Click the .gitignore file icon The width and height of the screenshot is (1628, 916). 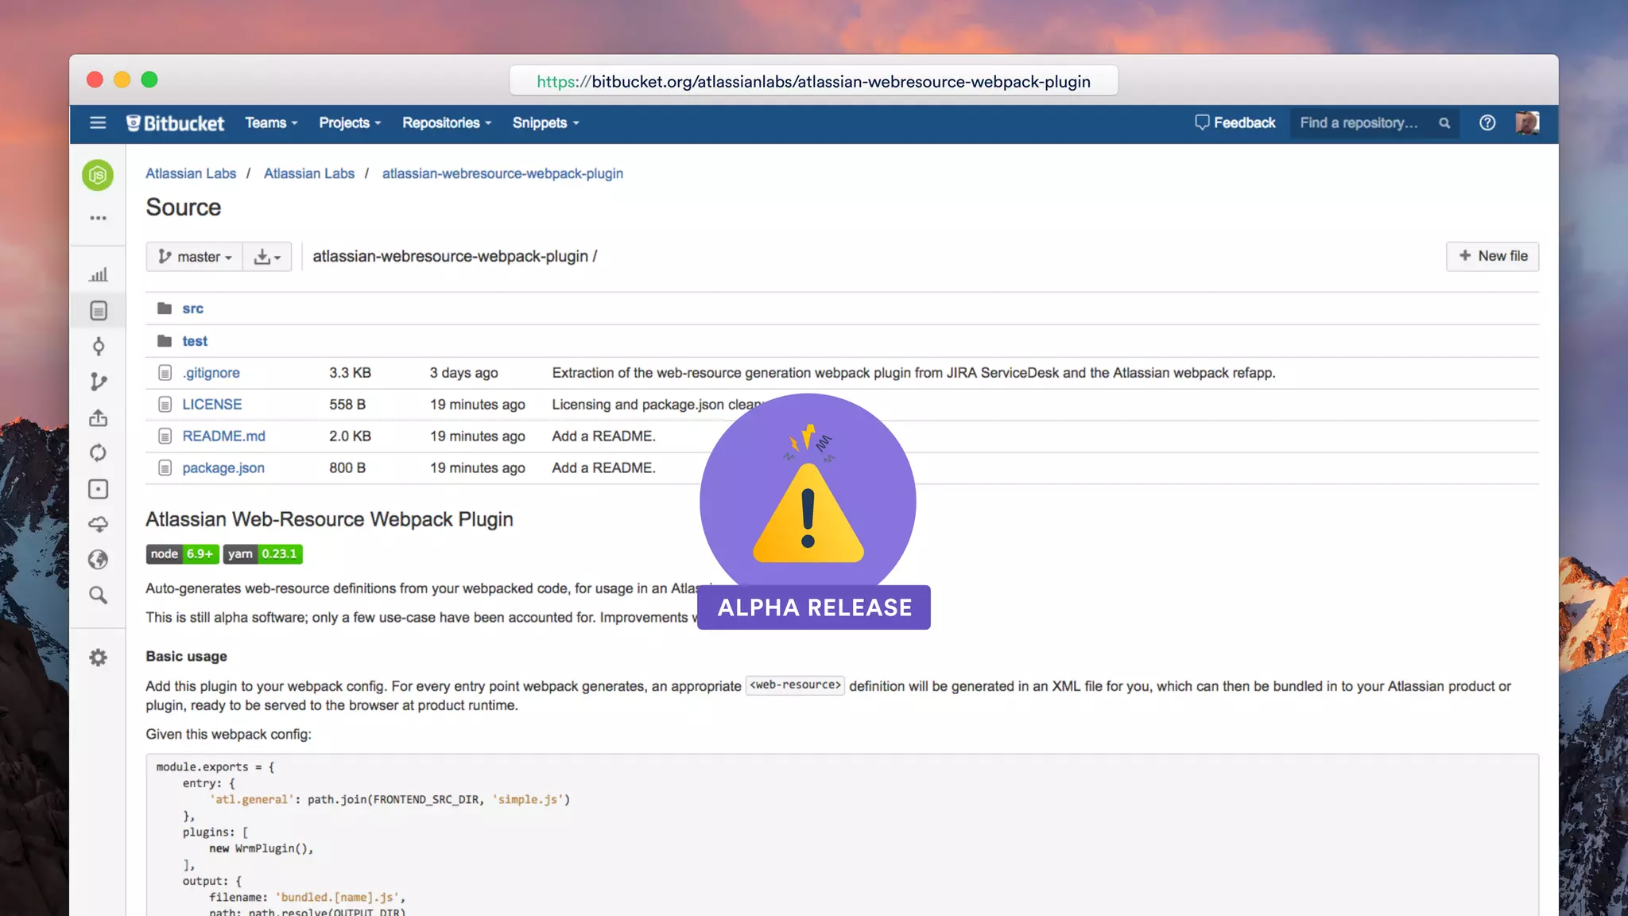165,373
